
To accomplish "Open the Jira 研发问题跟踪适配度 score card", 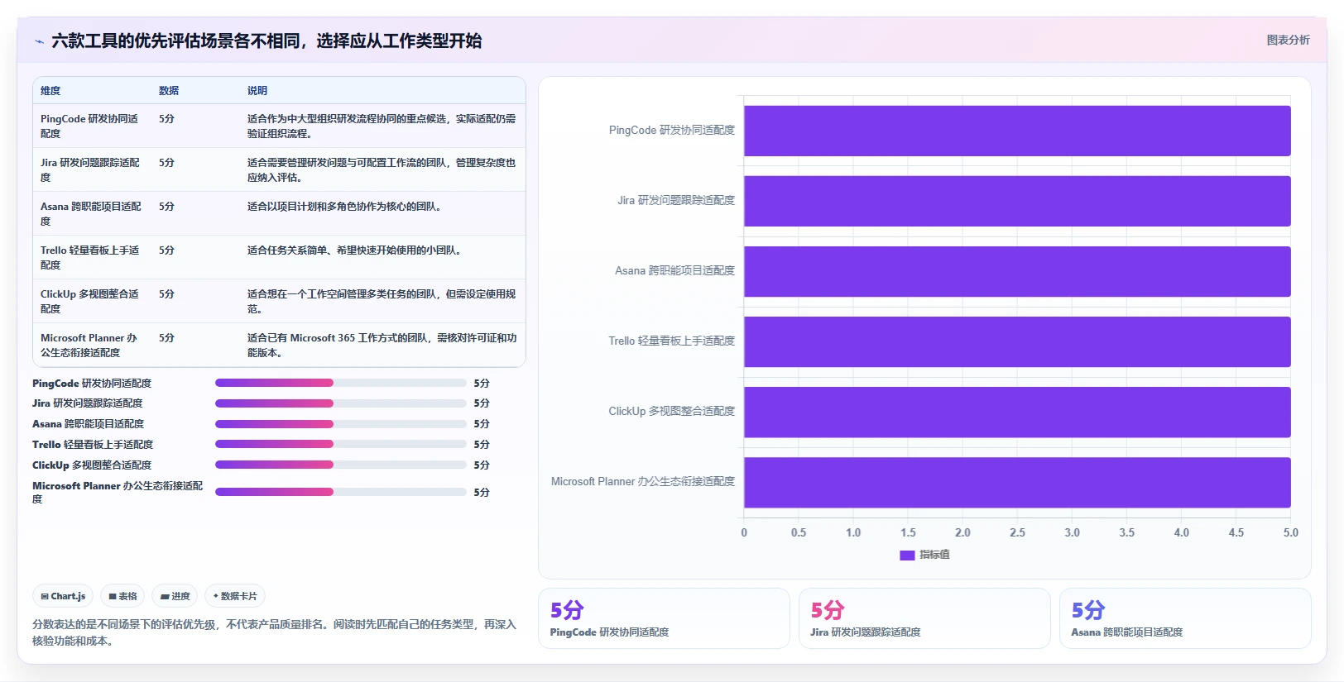I will click(x=924, y=618).
